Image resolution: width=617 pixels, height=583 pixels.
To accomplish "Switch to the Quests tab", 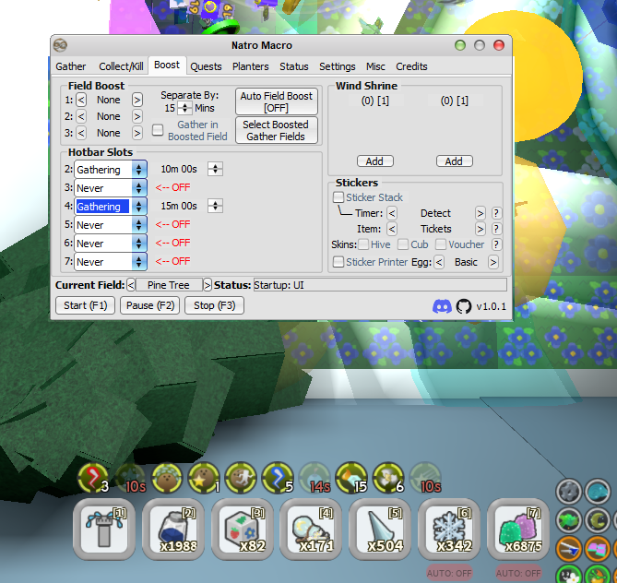I will 207,66.
